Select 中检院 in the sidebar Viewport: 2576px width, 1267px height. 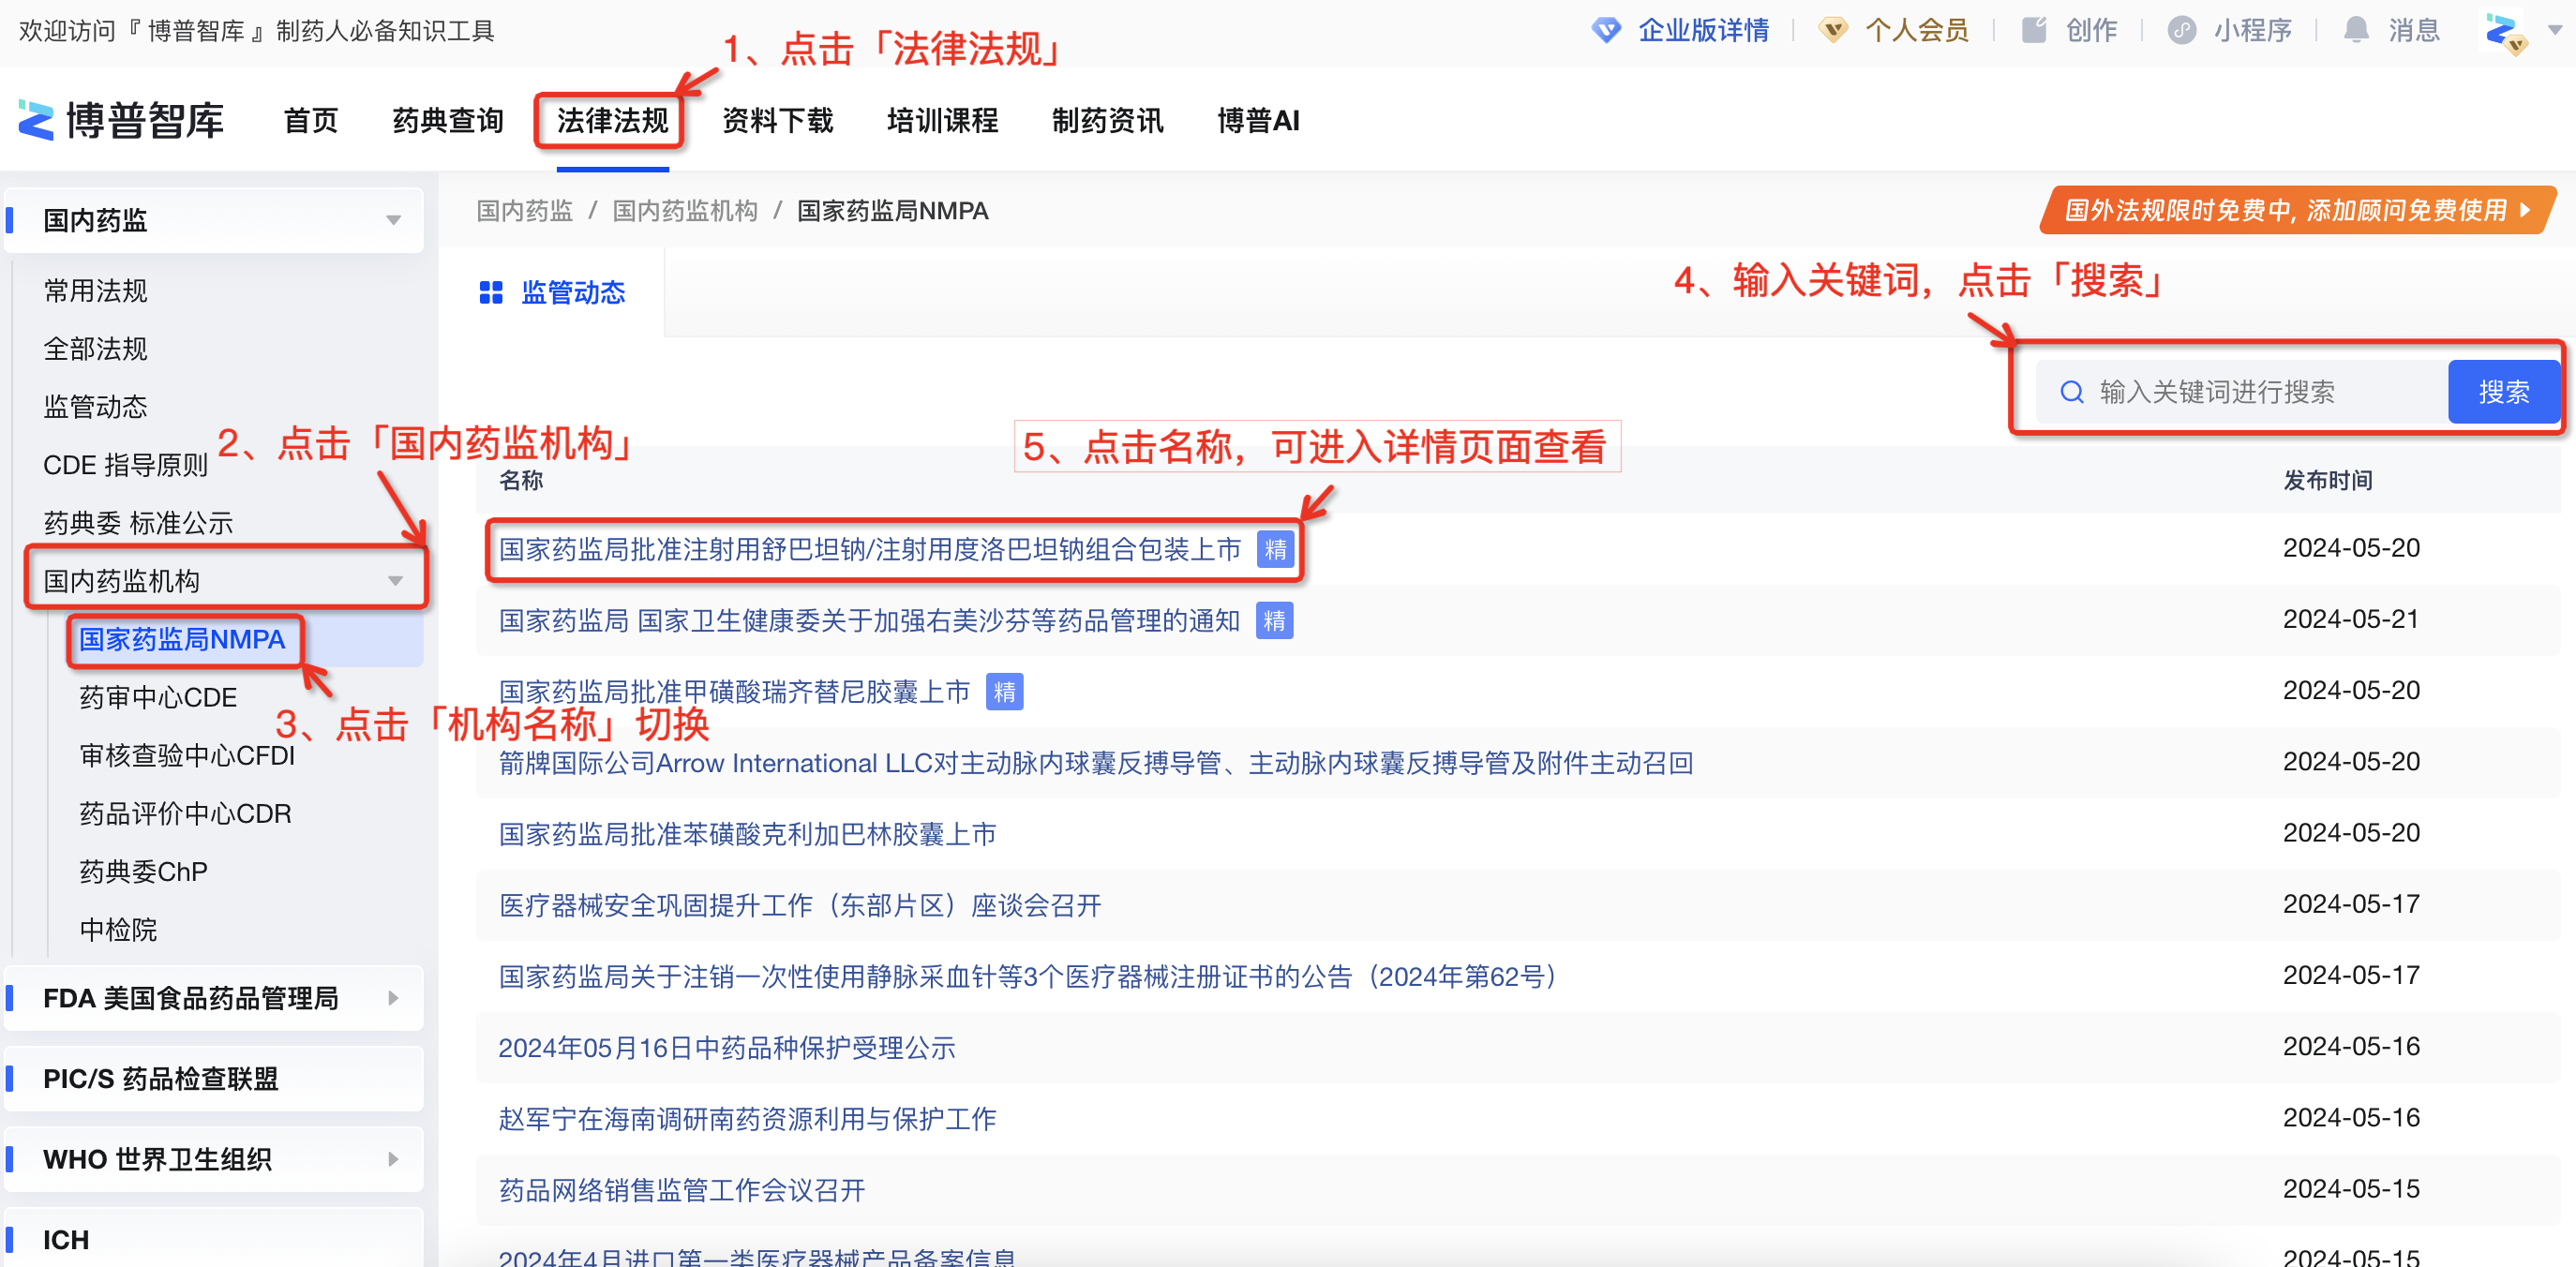tap(118, 929)
